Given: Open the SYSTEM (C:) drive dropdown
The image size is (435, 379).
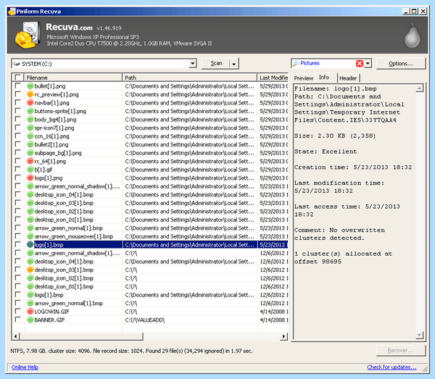Looking at the screenshot, I should pyautogui.click(x=193, y=64).
